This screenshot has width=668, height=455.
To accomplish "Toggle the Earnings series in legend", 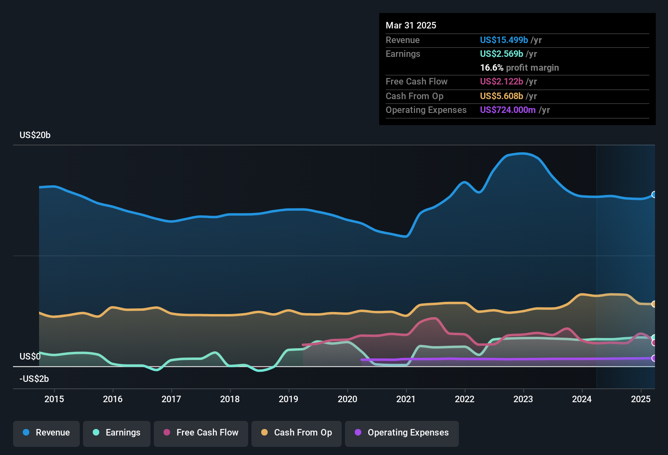I will coord(116,433).
